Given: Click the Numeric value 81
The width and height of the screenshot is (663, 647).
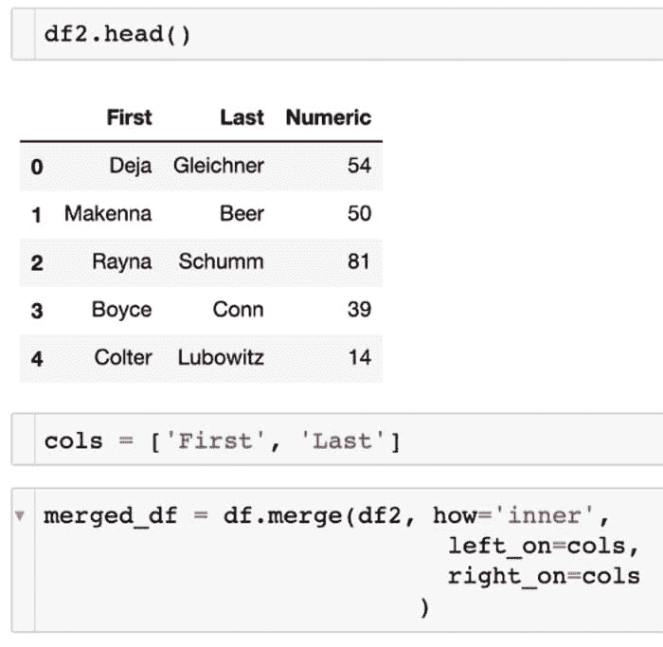Looking at the screenshot, I should [x=358, y=261].
